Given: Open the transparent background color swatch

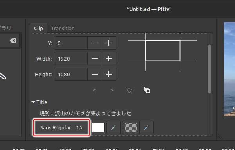Looking at the screenshot, I should pos(131,127).
